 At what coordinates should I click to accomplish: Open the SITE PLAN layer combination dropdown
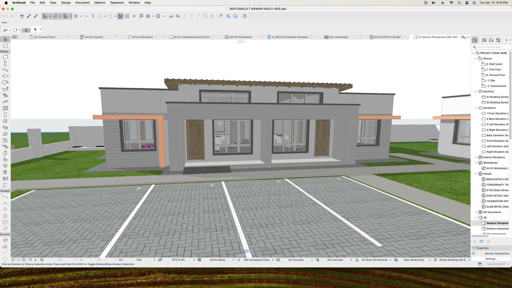[x=178, y=260]
